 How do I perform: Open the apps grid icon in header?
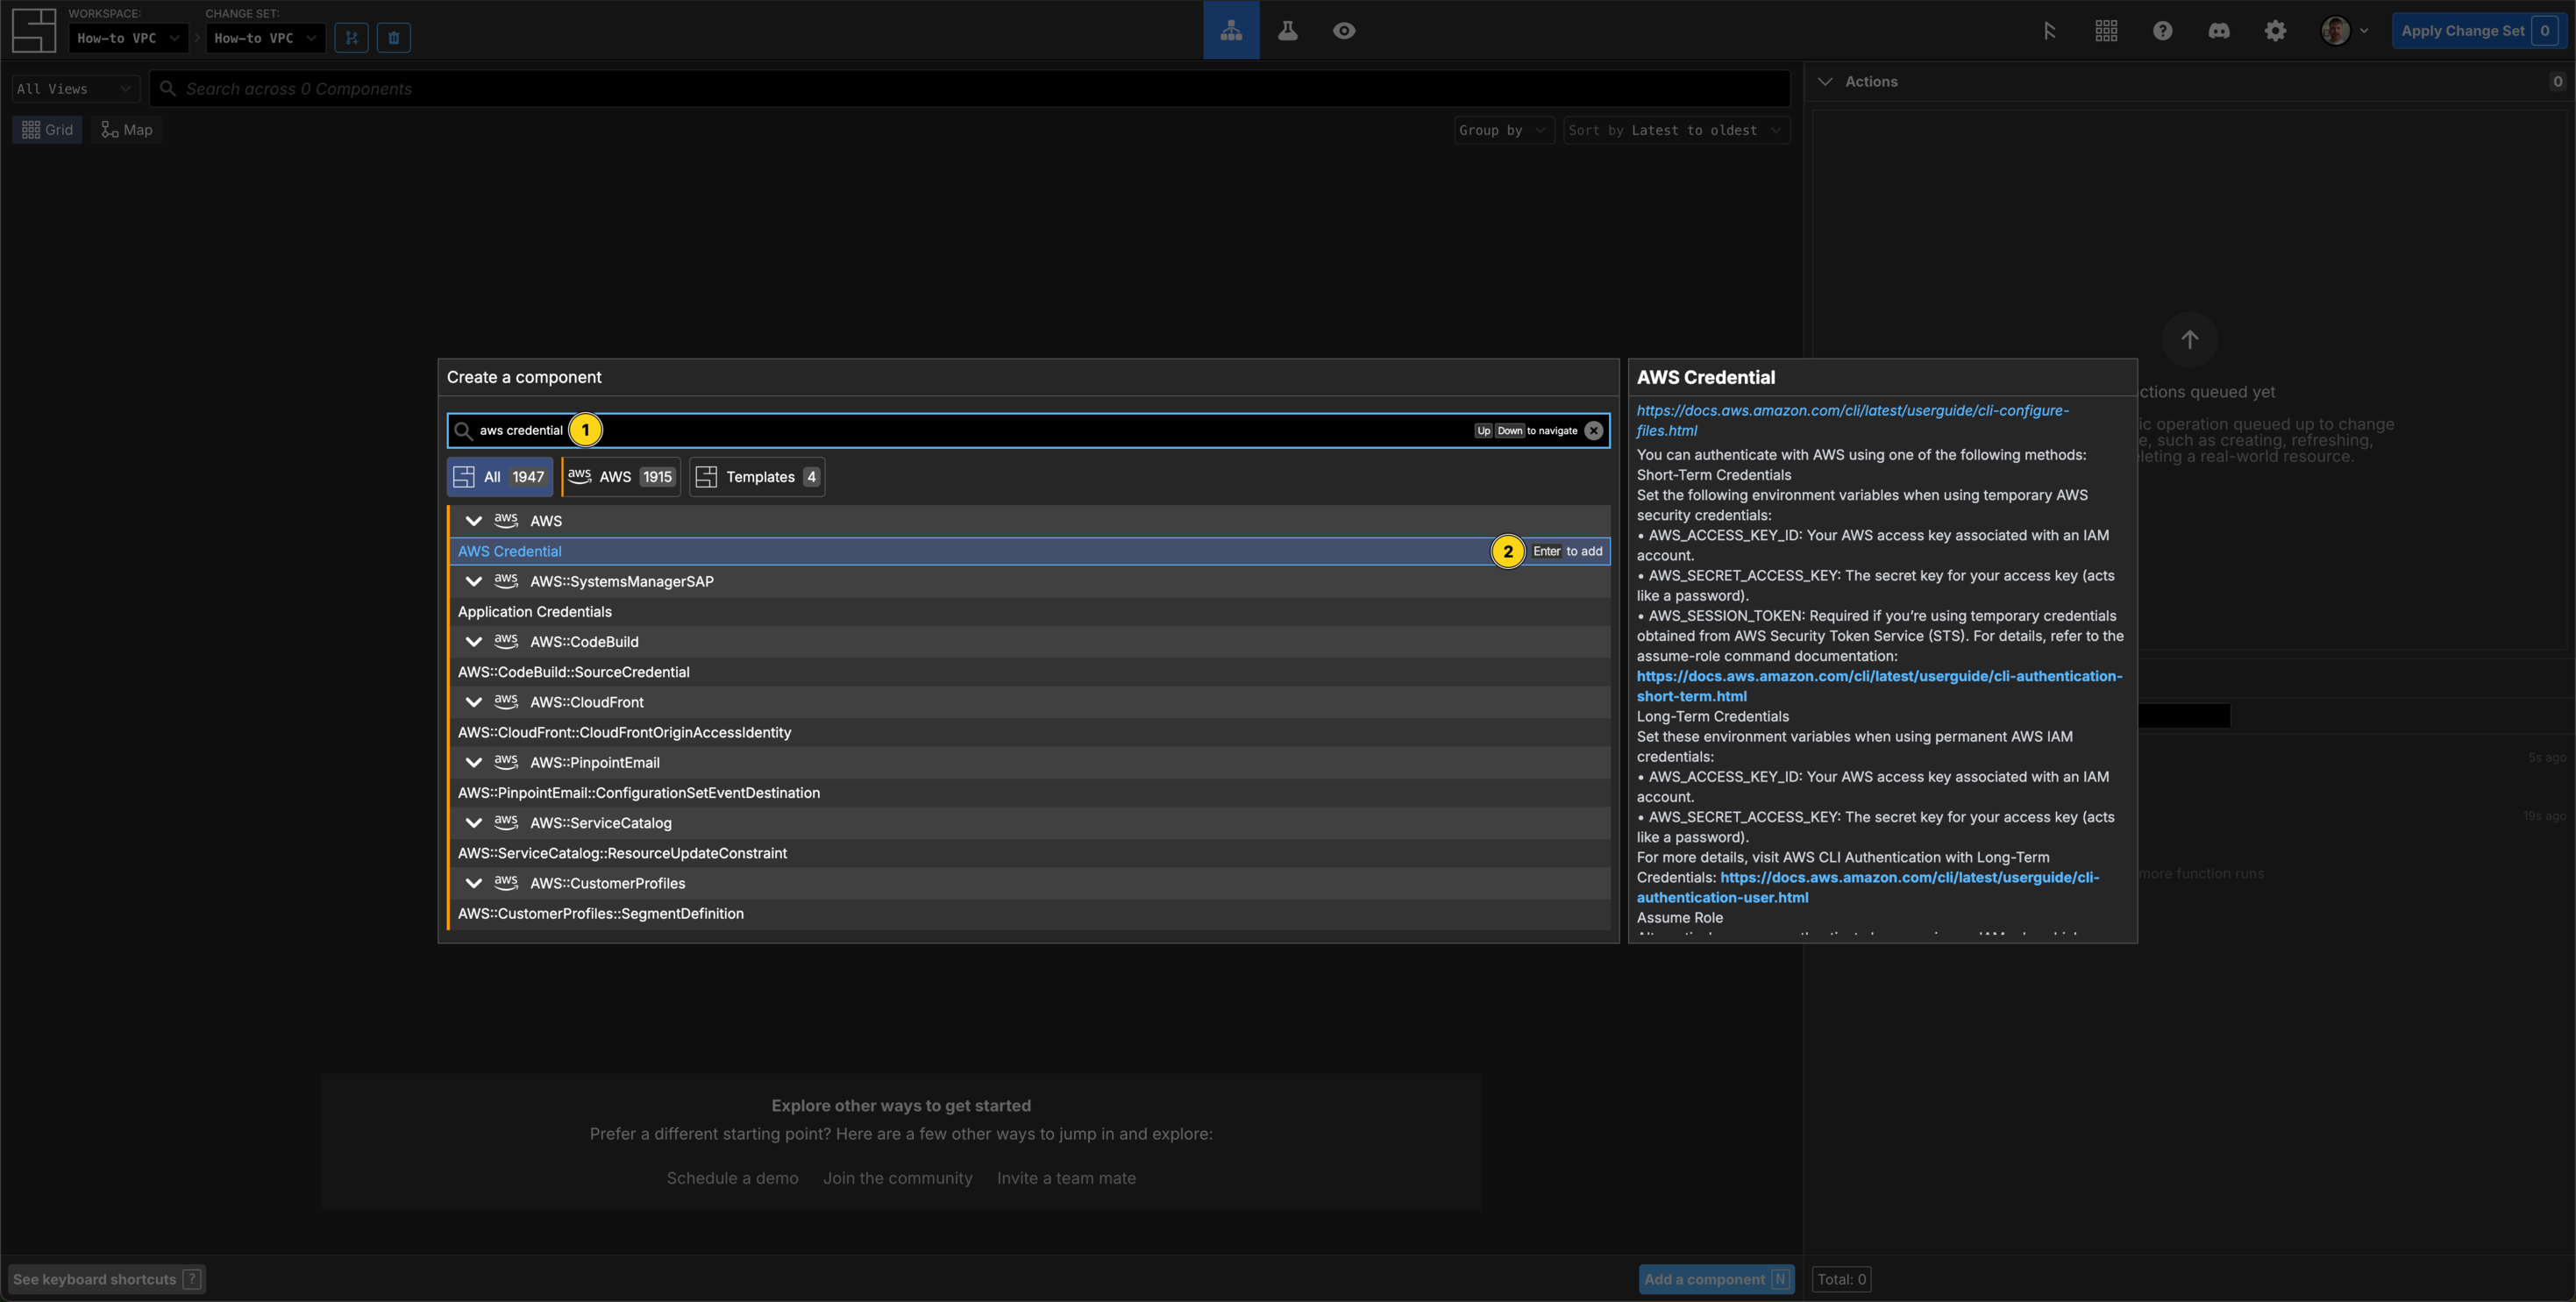point(2106,31)
